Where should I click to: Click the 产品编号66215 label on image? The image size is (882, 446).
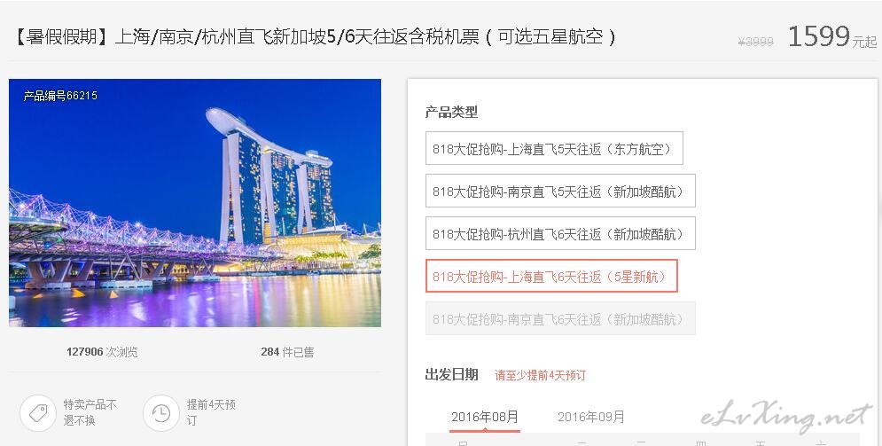point(60,96)
